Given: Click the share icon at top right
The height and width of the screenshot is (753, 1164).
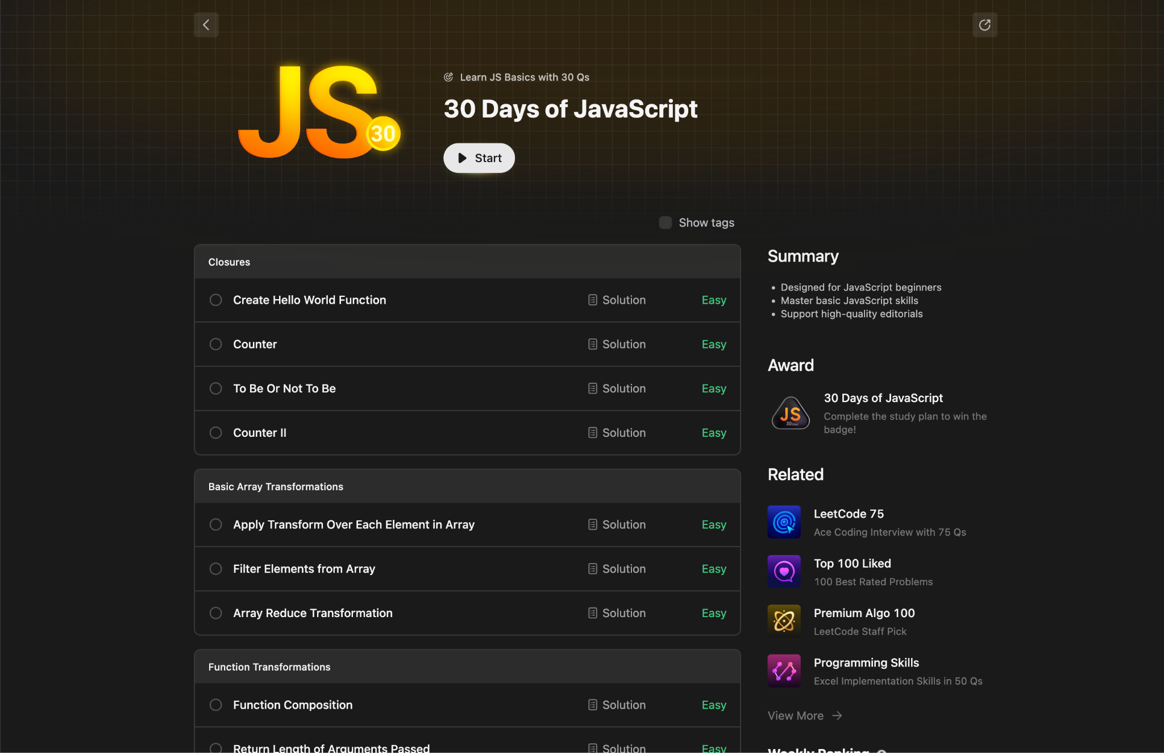Looking at the screenshot, I should (984, 25).
